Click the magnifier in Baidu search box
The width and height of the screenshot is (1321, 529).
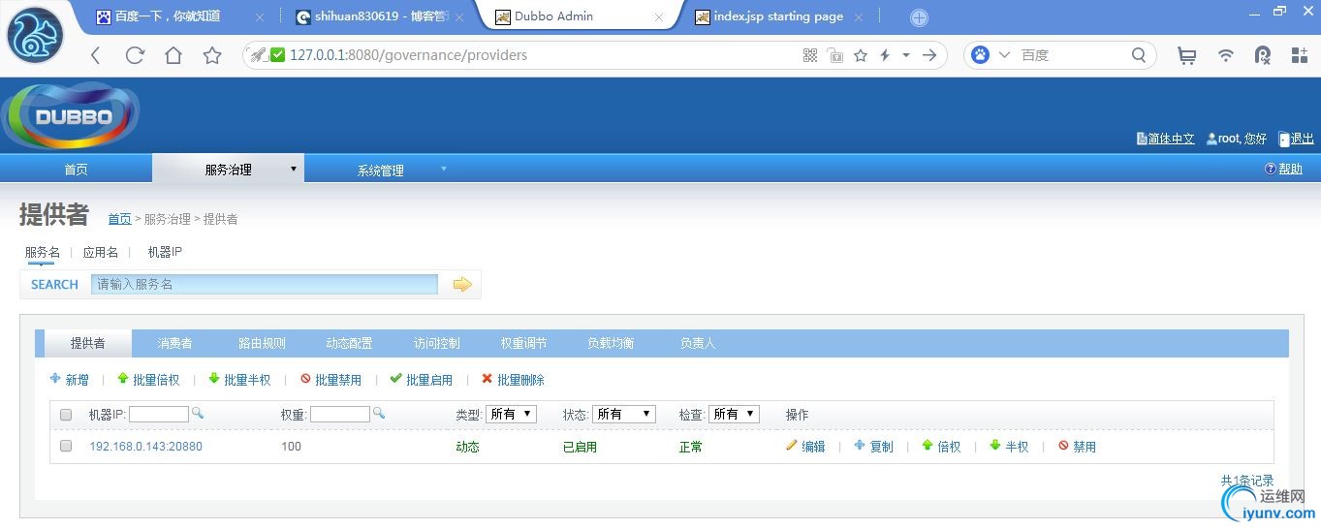pos(1139,55)
